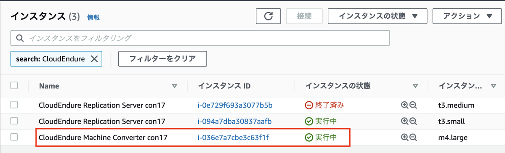Open the インスタンスの状態 dropdown
This screenshot has height=153, width=505.
click(x=378, y=16)
